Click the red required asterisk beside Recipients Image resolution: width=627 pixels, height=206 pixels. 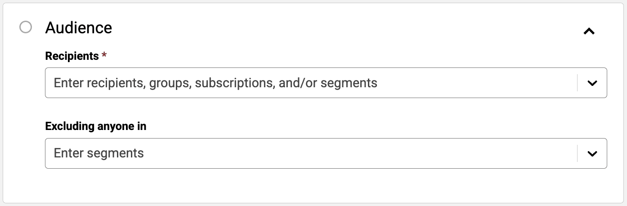click(104, 55)
